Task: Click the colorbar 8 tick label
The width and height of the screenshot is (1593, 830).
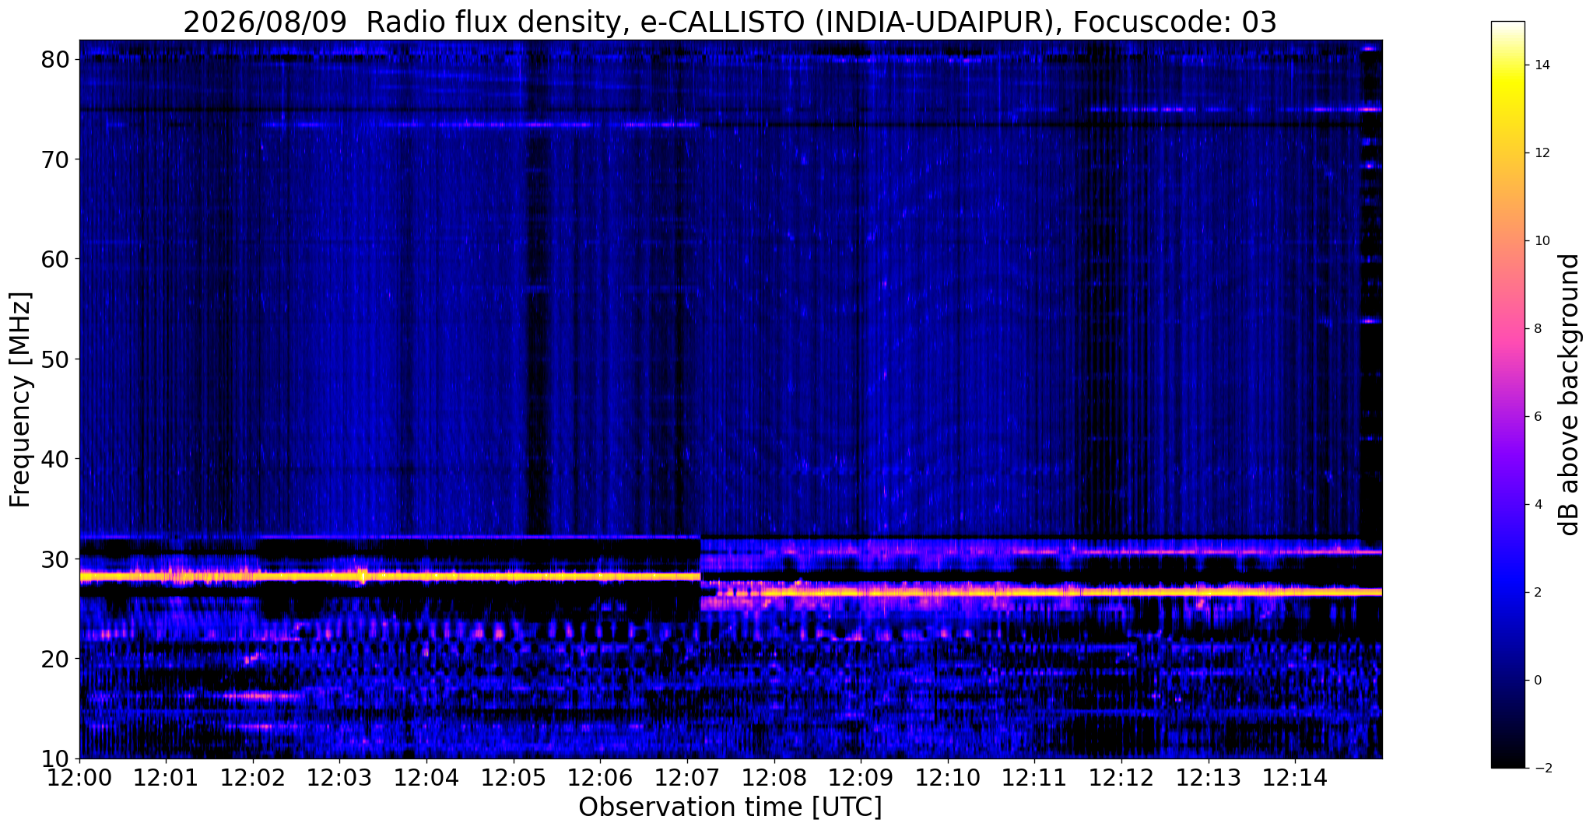Action: pyautogui.click(x=1537, y=329)
